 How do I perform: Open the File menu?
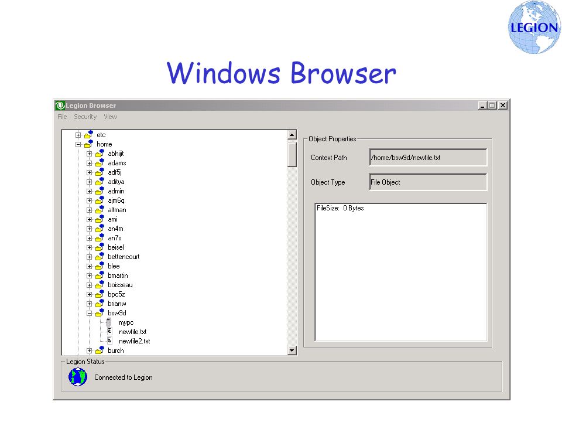pyautogui.click(x=63, y=117)
